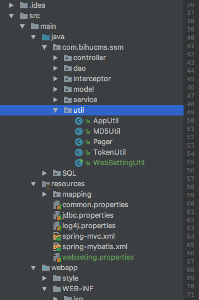The image size is (199, 300).
Task: Click the TokenUtil class icon
Action: click(79, 152)
